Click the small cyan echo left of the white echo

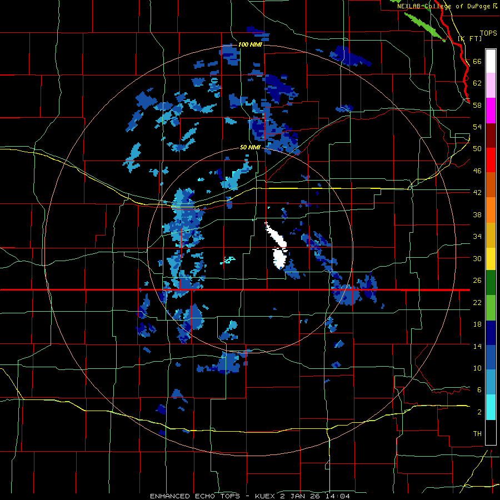[x=228, y=260]
